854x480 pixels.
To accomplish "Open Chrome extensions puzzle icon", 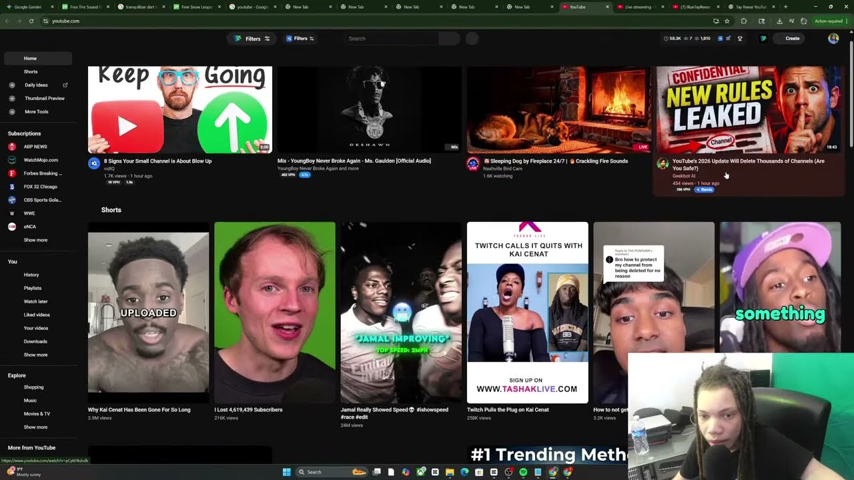I will point(744,21).
